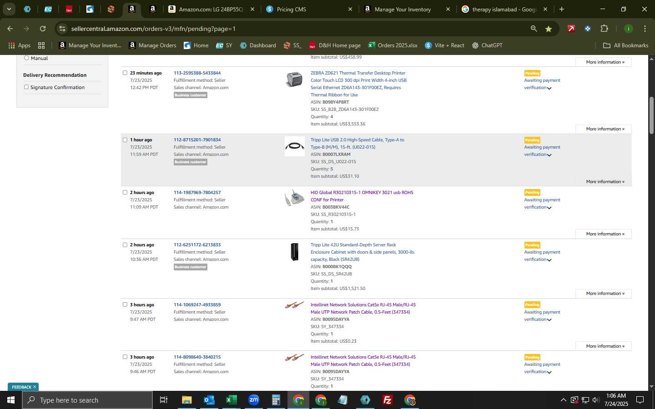Bookmark page with the star icon
This screenshot has height=409, width=655.
tap(549, 29)
